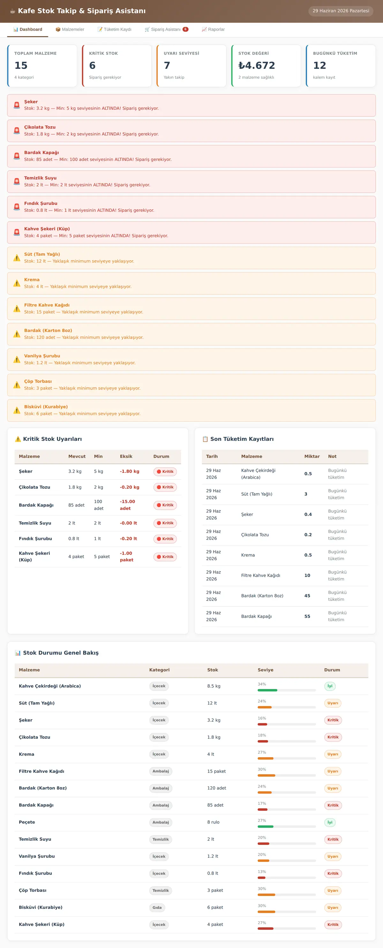Image resolution: width=383 pixels, height=948 pixels.
Task: Click the Fındık Şurubu 13% level bar
Action: click(x=287, y=877)
